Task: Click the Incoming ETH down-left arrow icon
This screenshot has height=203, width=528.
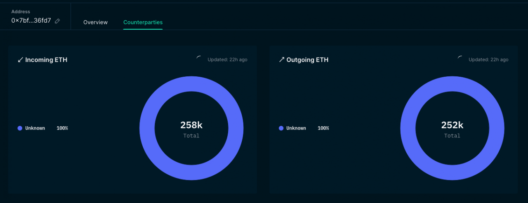Action: [20, 60]
